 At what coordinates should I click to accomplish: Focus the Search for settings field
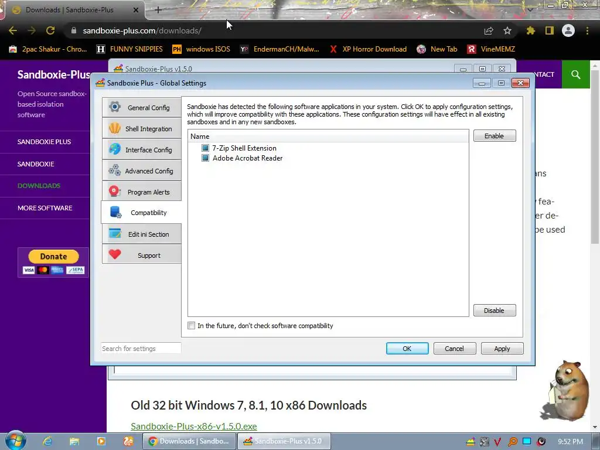click(x=141, y=349)
